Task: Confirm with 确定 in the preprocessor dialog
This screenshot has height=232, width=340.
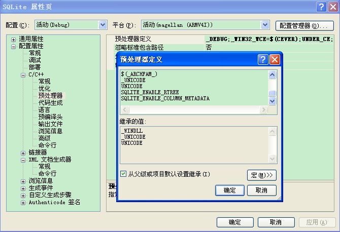Action: (x=230, y=190)
